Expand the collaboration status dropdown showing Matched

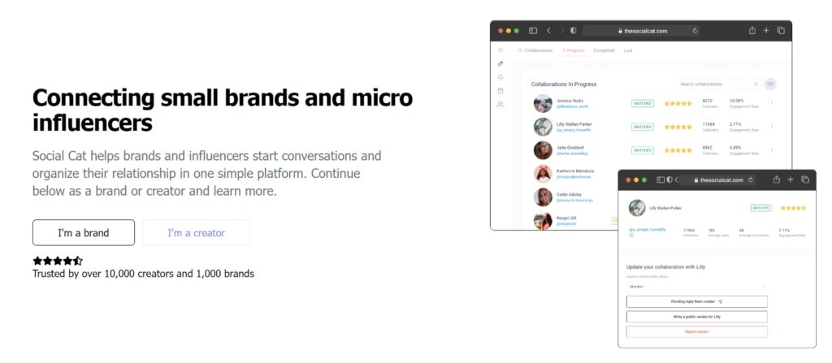696,286
